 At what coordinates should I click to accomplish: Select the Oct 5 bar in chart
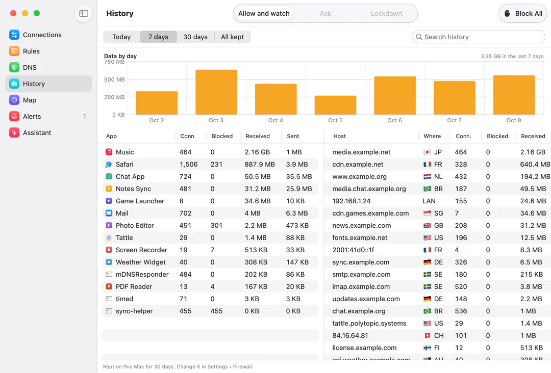(335, 105)
